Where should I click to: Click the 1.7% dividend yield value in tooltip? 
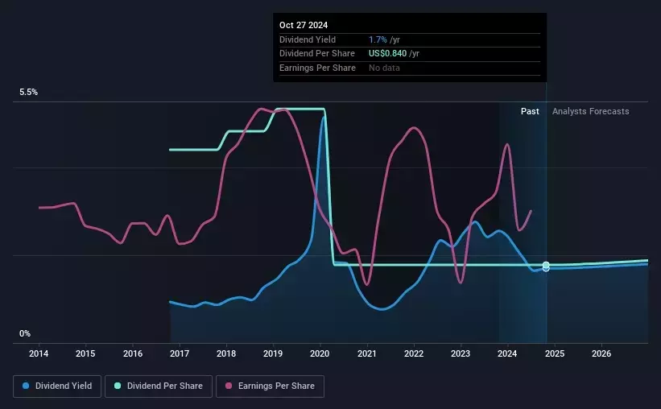pyautogui.click(x=378, y=39)
